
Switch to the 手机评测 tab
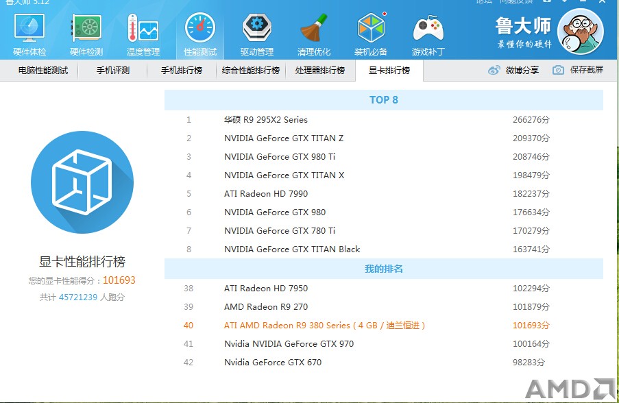(113, 71)
